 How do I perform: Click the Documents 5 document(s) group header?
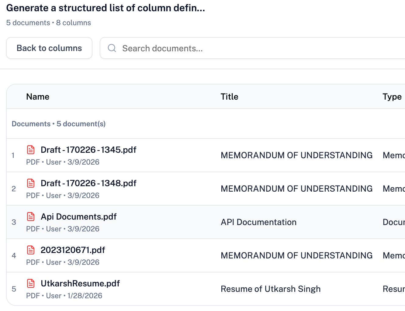coord(59,124)
